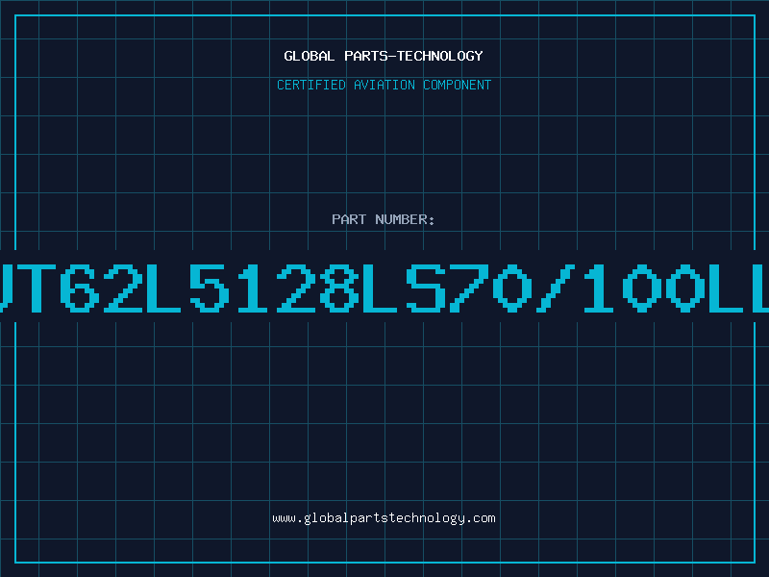Click the 'CERTIFIED AVIATION COMPONENT' subtitle

384,85
